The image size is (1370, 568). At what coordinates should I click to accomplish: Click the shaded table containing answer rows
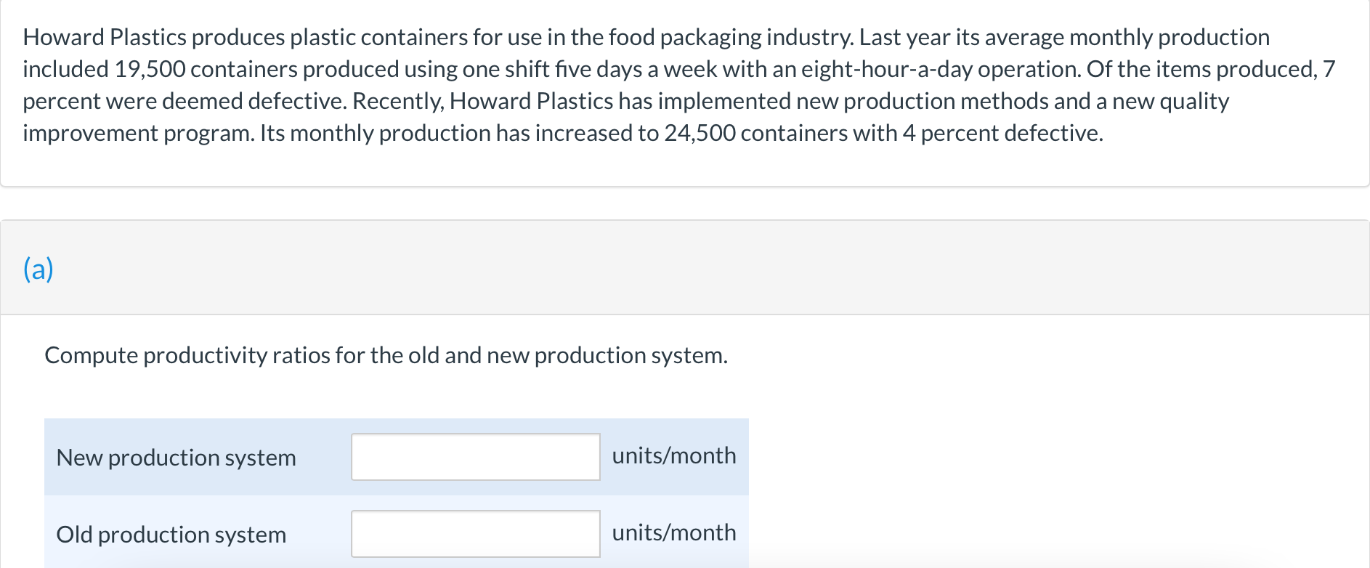tap(396, 494)
